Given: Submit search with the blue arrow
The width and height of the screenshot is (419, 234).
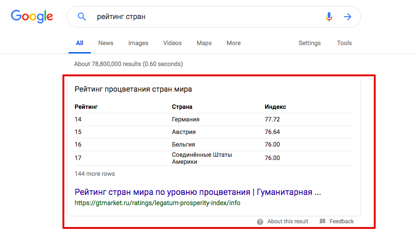Looking at the screenshot, I should [347, 17].
